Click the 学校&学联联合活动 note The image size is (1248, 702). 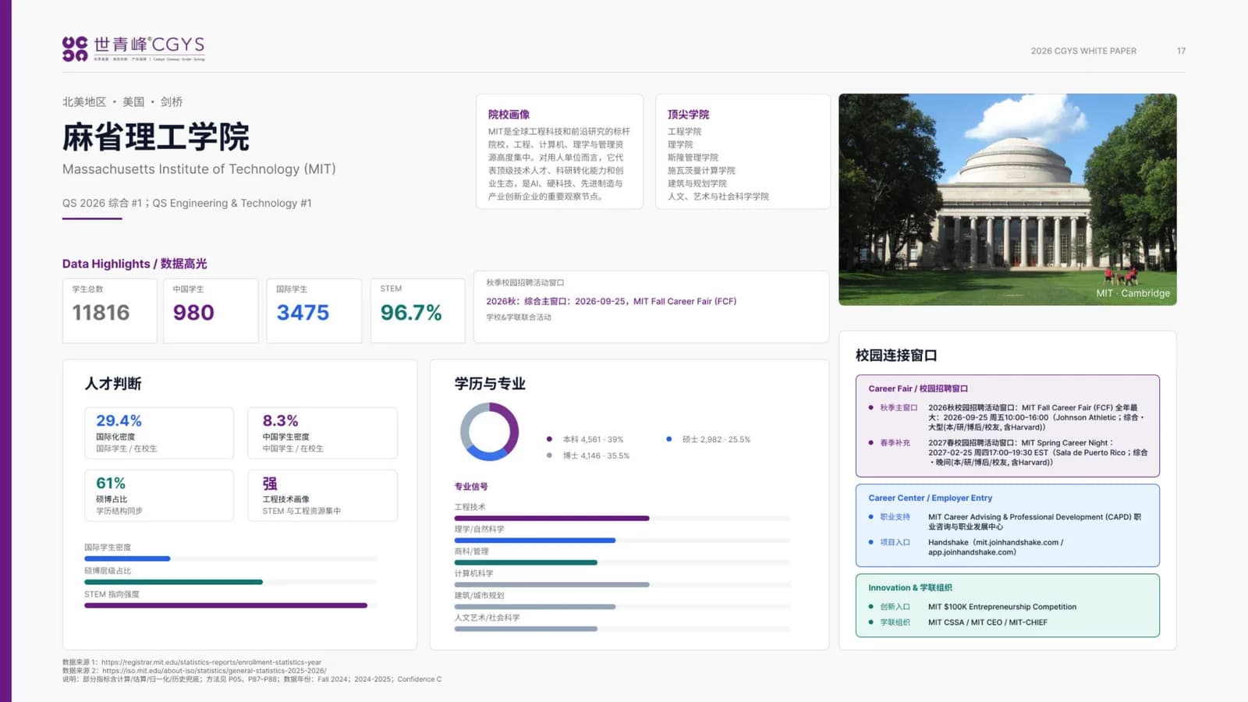(519, 317)
